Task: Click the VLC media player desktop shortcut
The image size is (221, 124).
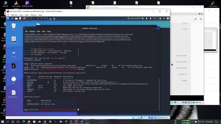Action: pyautogui.click(x=16, y=4)
